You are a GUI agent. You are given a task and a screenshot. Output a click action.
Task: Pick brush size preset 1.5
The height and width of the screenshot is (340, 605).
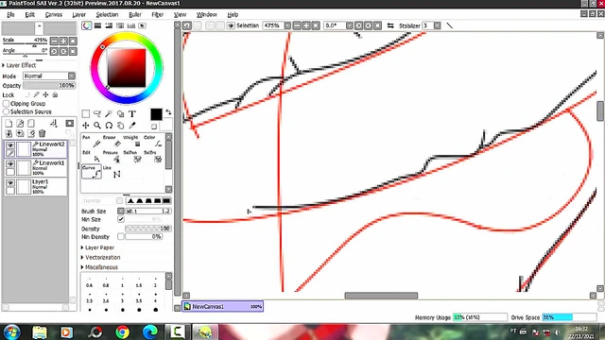point(139,282)
